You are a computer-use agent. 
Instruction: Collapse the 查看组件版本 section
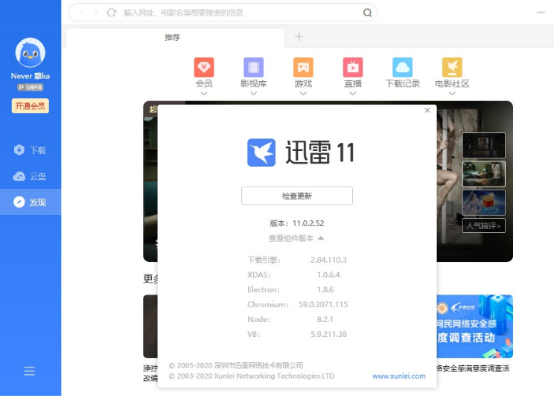[296, 238]
